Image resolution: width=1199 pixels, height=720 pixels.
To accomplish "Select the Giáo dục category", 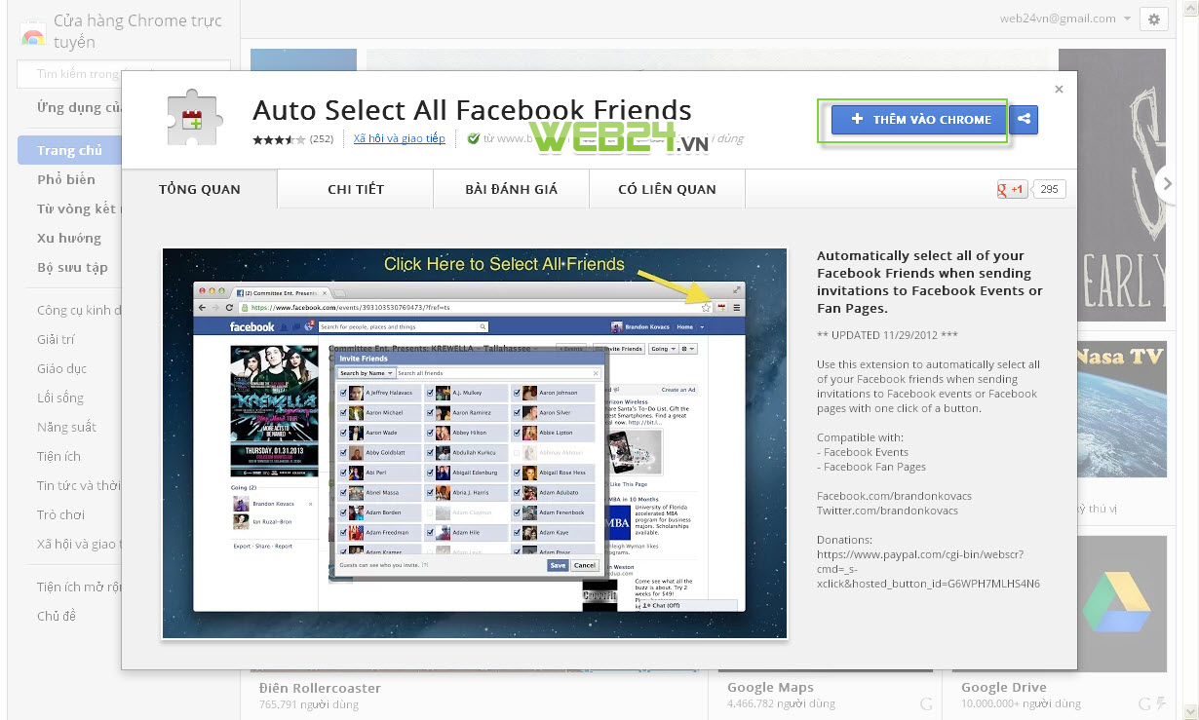I will 62,368.
